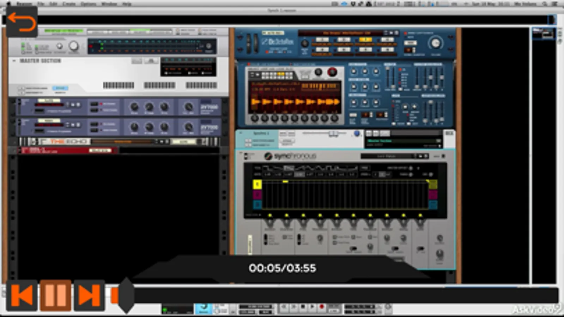Image resolution: width=564 pixels, height=317 pixels.
Task: Select magenta curve 2 in Synchronous
Action: pos(257,194)
